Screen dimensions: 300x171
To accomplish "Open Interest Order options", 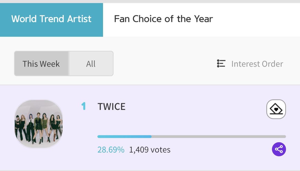I will coord(257,64).
